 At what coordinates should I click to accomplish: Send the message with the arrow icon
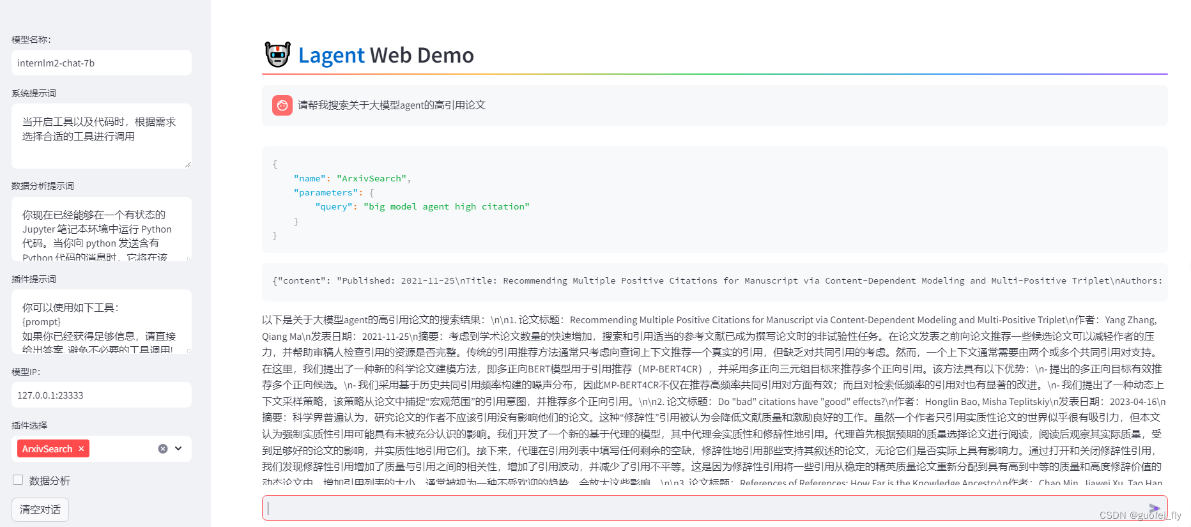(x=1154, y=508)
